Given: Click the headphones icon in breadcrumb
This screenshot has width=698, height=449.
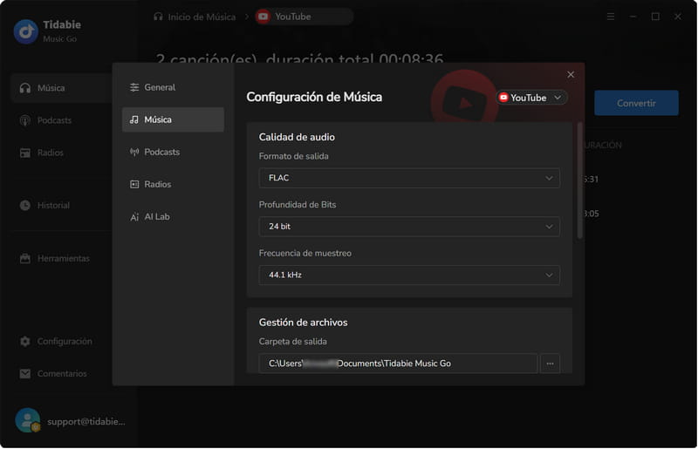Looking at the screenshot, I should coord(158,17).
